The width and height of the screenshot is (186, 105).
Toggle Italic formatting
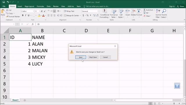[x=26, y=15]
